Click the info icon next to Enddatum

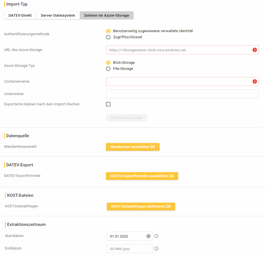tap(156, 249)
